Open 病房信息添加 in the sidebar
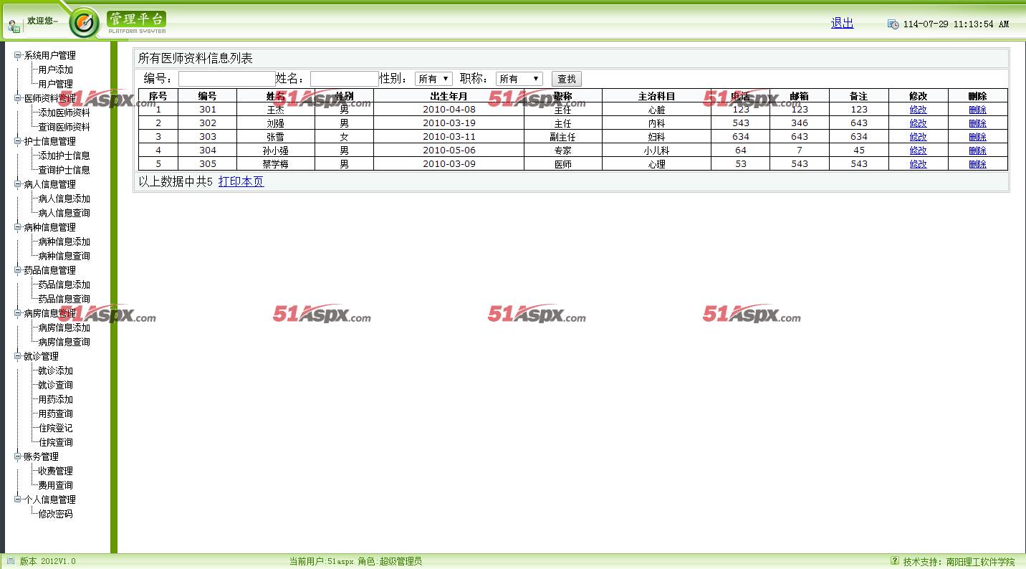The image size is (1026, 569). click(x=64, y=327)
